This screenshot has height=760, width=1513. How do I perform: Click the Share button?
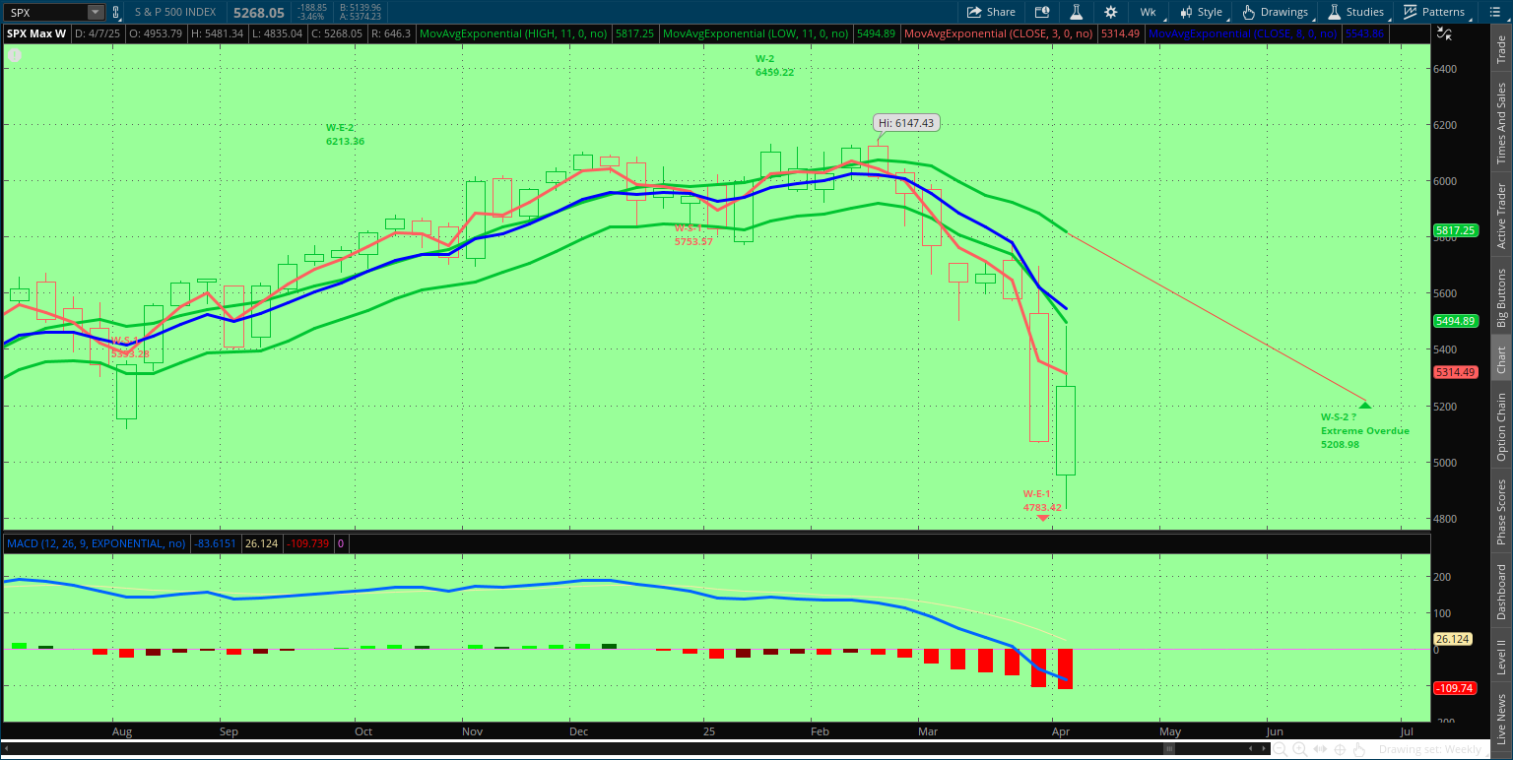tap(991, 12)
